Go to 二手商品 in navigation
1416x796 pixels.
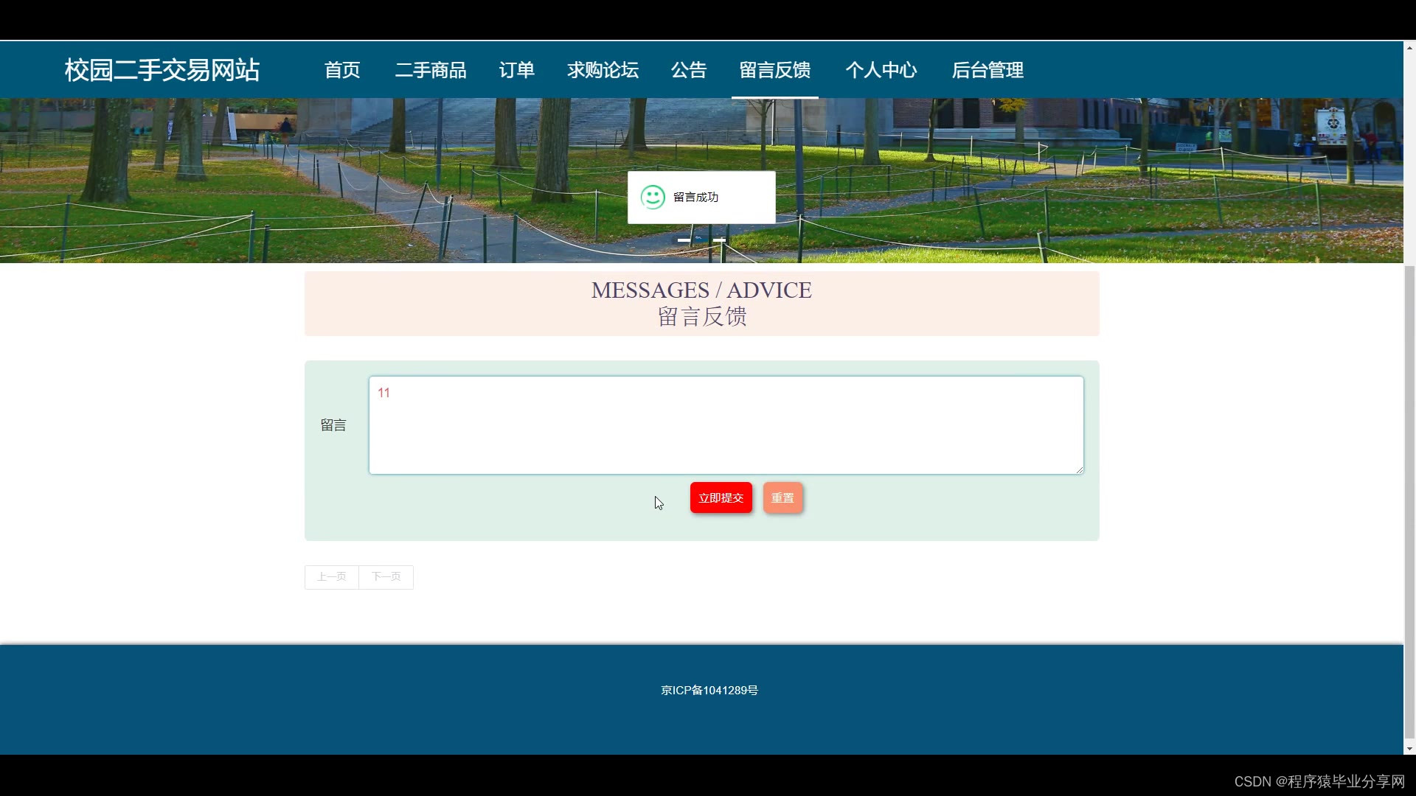431,70
